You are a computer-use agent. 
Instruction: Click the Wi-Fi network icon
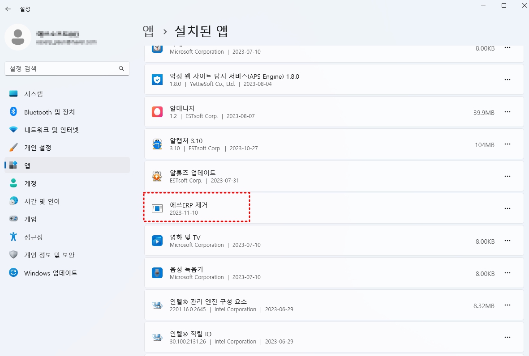pyautogui.click(x=13, y=129)
